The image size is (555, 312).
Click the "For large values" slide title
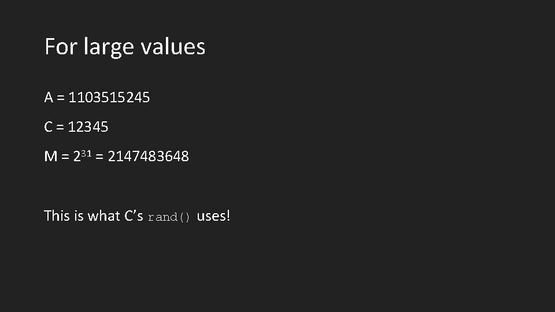[x=124, y=47]
